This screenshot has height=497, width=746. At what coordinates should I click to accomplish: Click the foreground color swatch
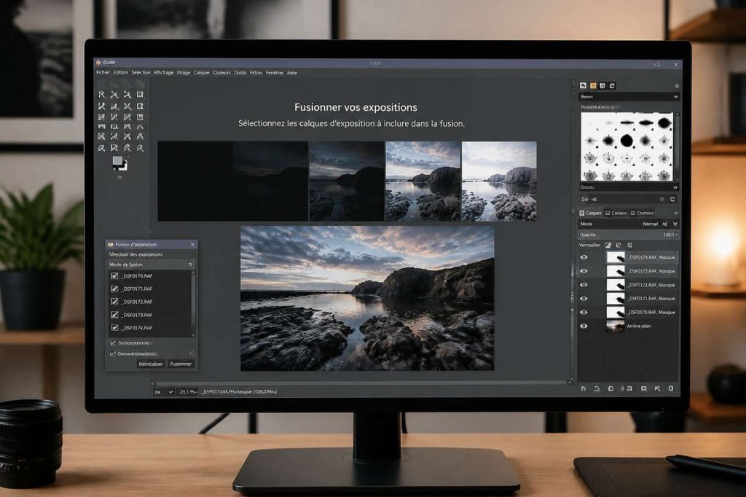pos(117,161)
